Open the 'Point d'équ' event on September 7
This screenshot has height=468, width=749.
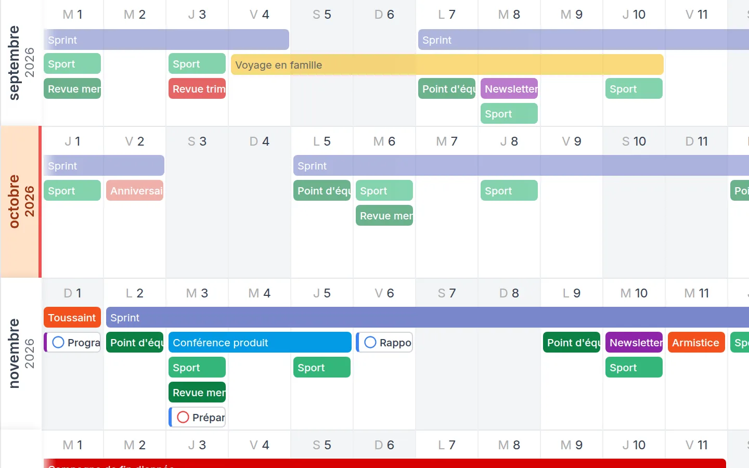pos(447,88)
